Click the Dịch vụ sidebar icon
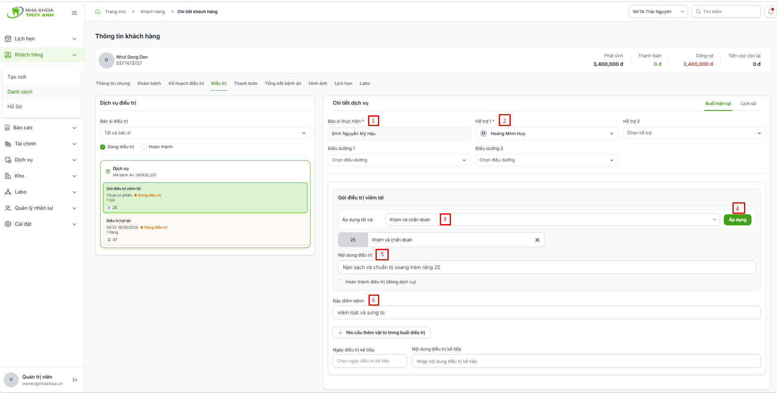This screenshot has height=393, width=777. [x=8, y=160]
